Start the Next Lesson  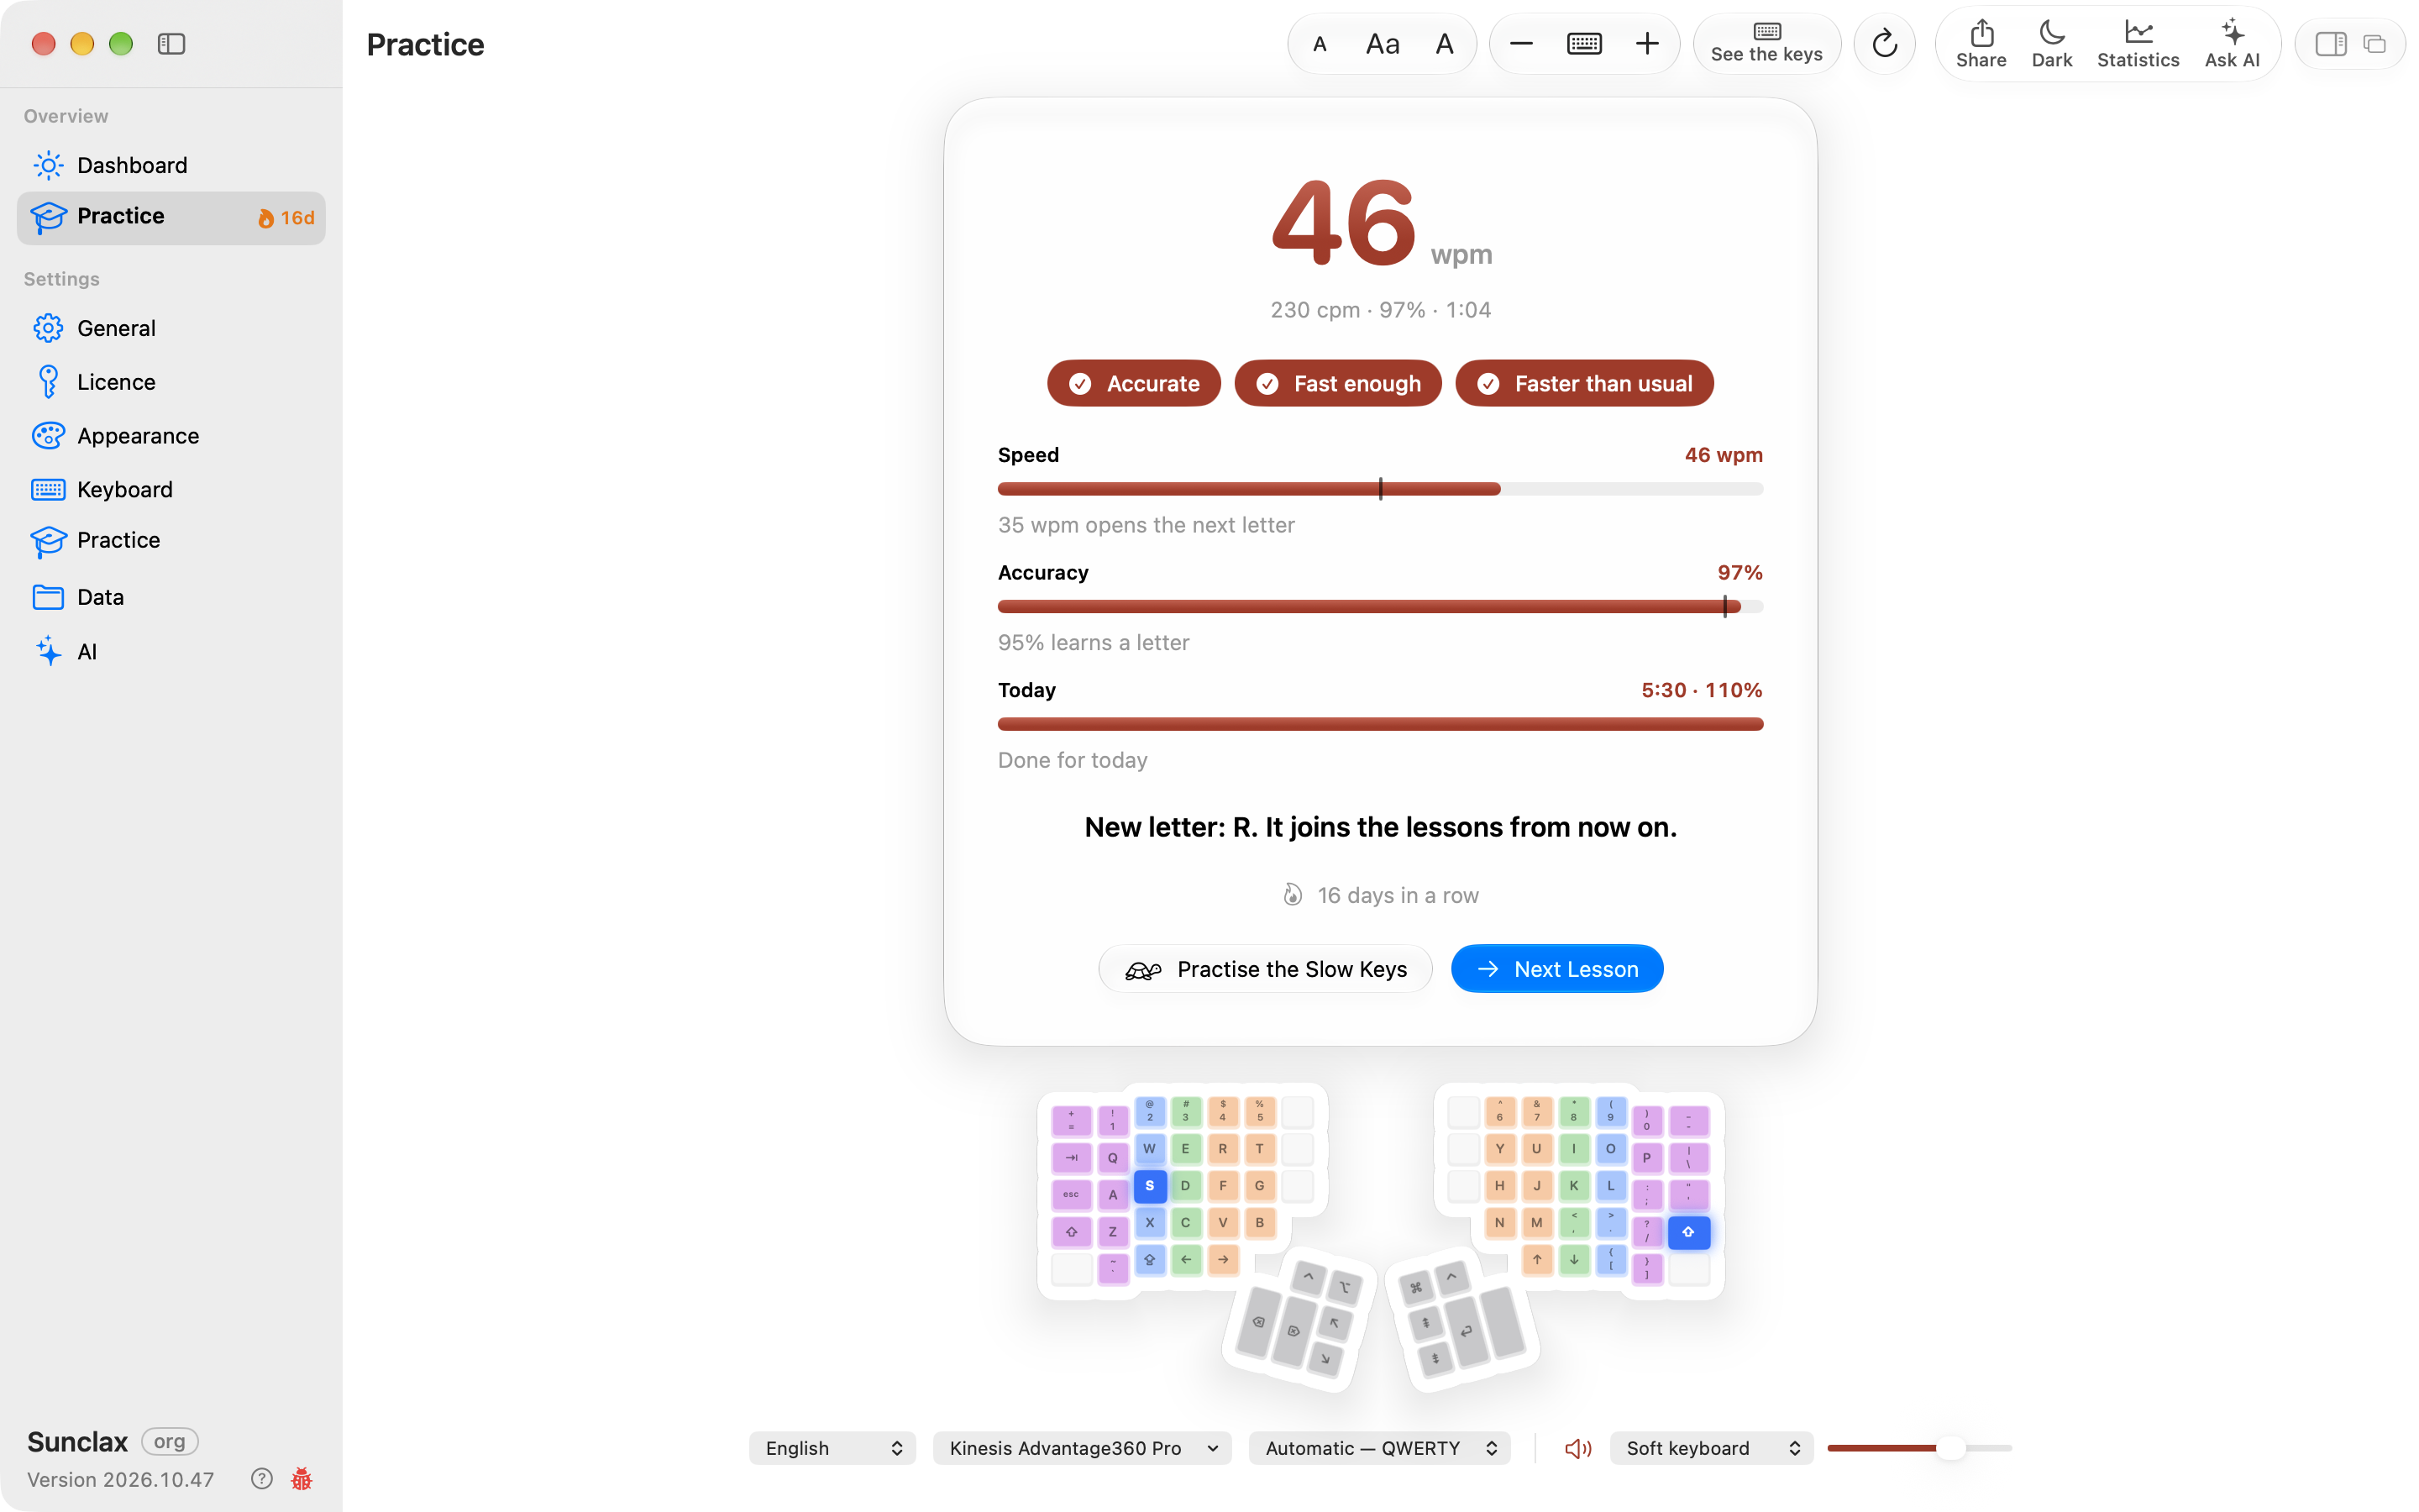point(1557,969)
